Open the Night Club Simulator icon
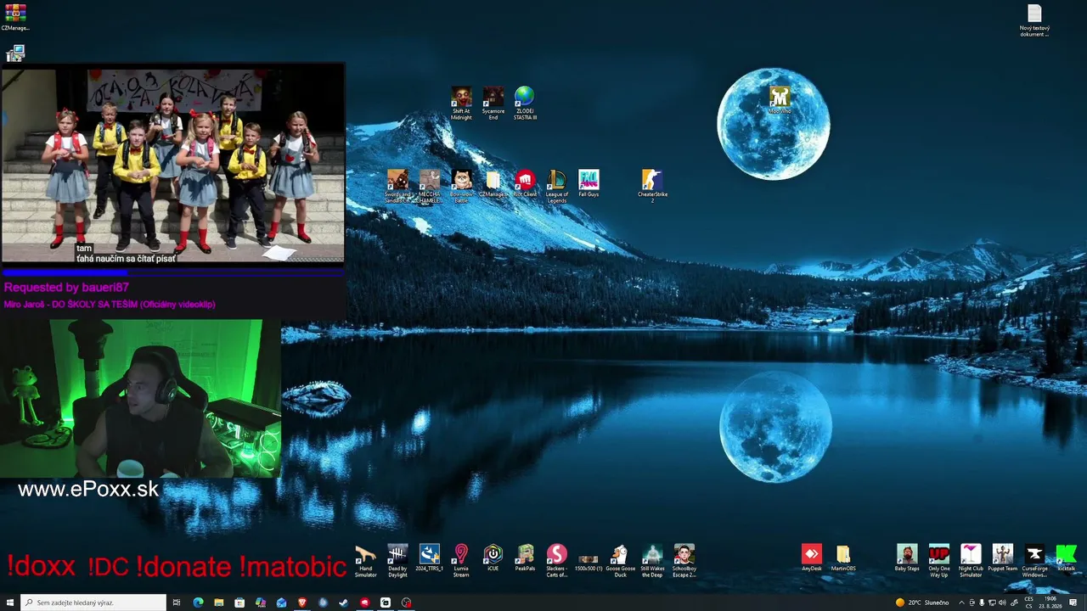The height and width of the screenshot is (611, 1087). click(x=971, y=561)
